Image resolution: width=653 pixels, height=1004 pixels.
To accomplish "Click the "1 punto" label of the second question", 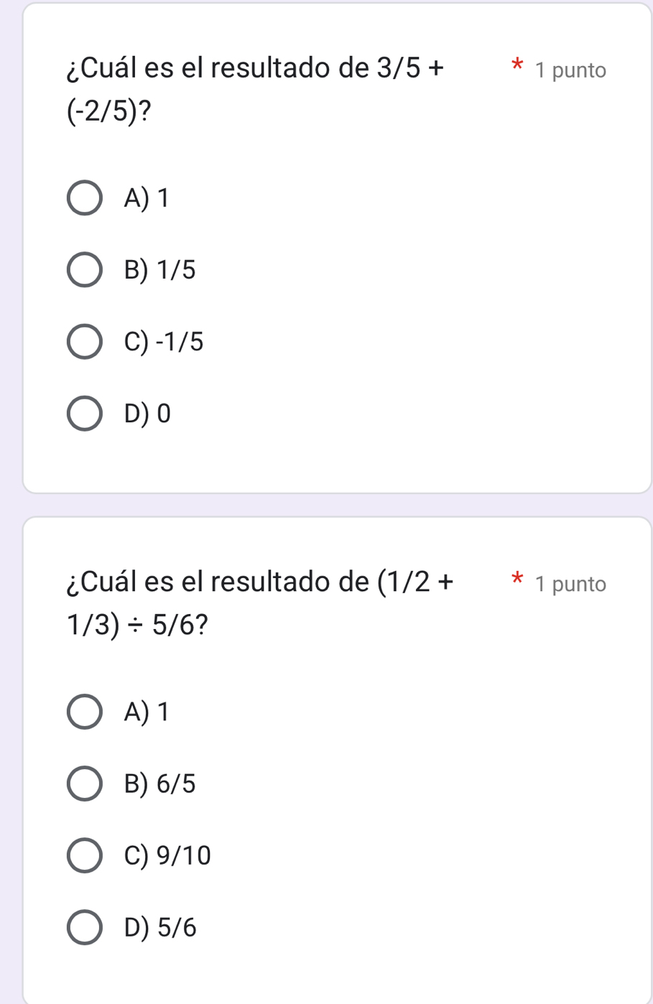I will (x=570, y=584).
